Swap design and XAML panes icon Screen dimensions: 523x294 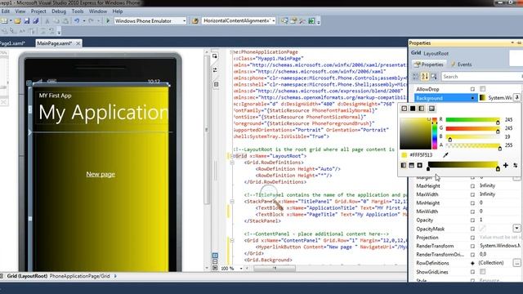tap(215, 70)
